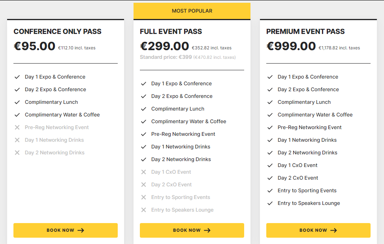Click the arrow icon in Full Event Book Now
Screen dimensions: 384x244
click(x=207, y=230)
